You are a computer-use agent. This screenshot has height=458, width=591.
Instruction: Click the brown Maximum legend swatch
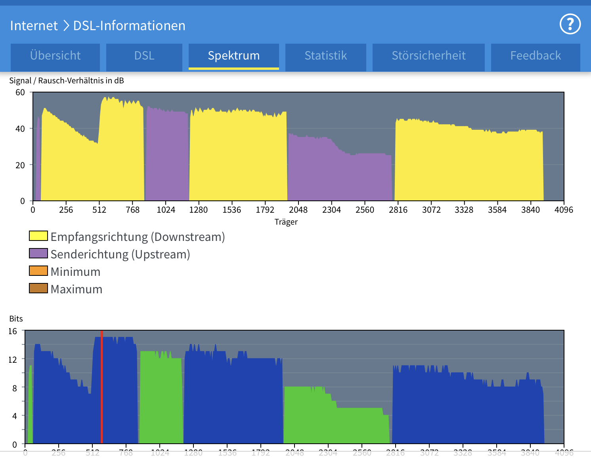click(x=38, y=288)
